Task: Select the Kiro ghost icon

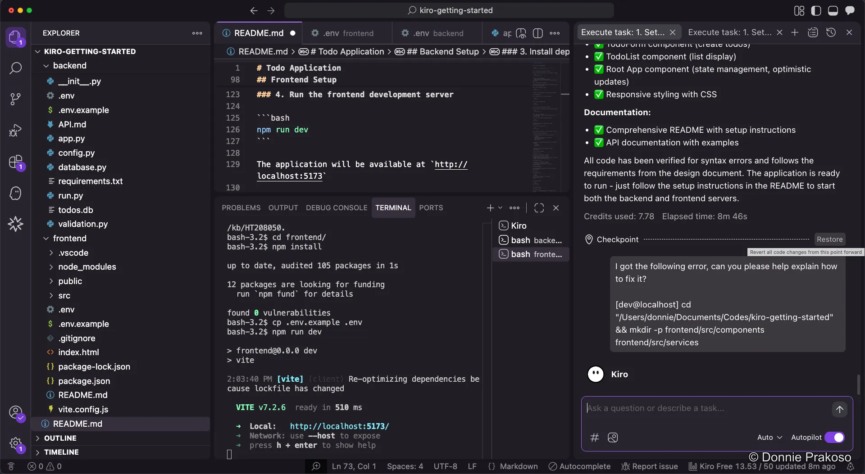Action: [x=16, y=193]
